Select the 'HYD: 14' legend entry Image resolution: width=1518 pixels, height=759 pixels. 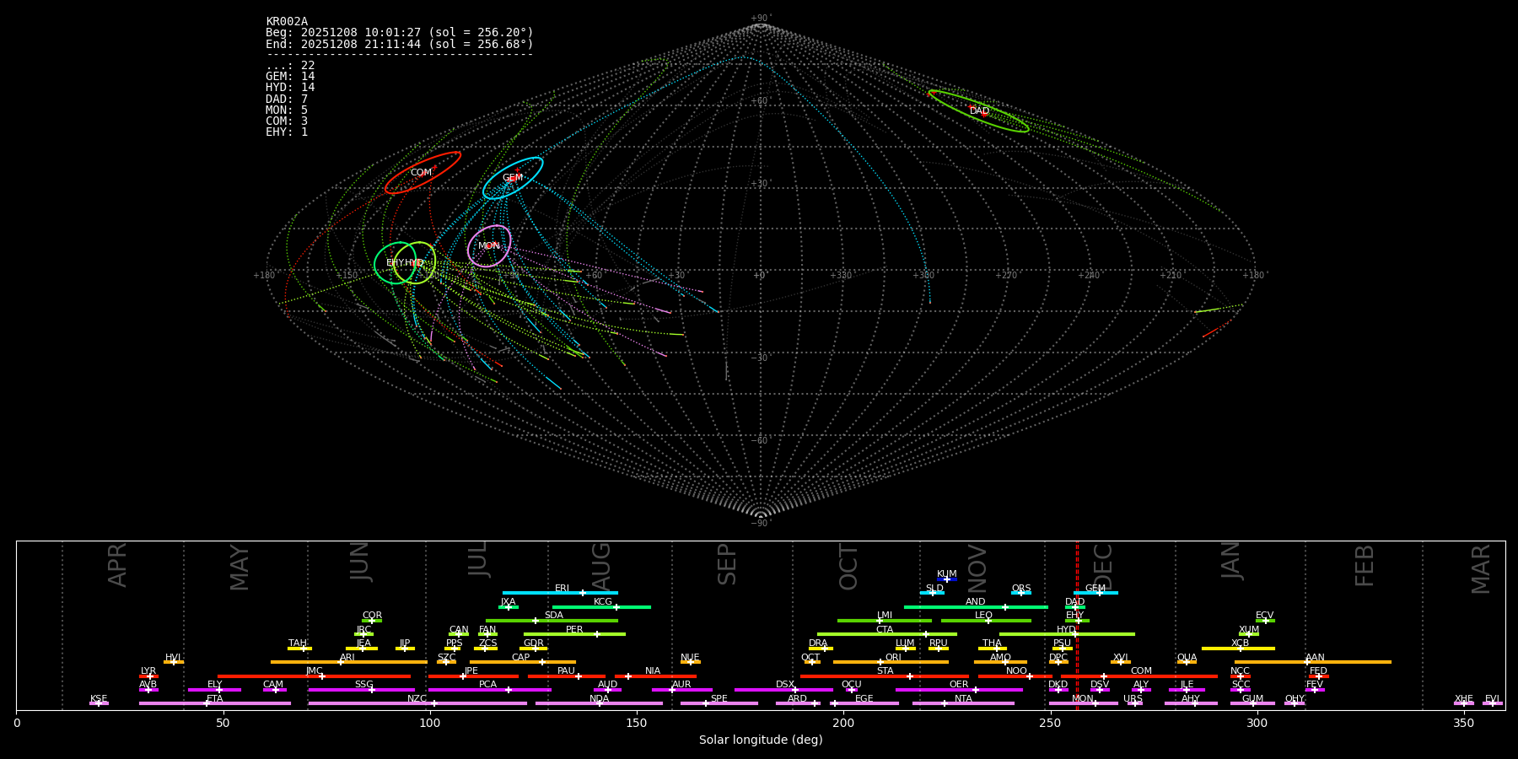290,88
